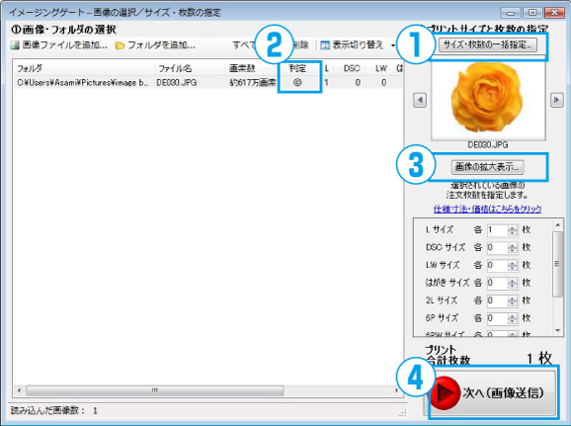Click the size list scroll-down arrow

pos(557,330)
